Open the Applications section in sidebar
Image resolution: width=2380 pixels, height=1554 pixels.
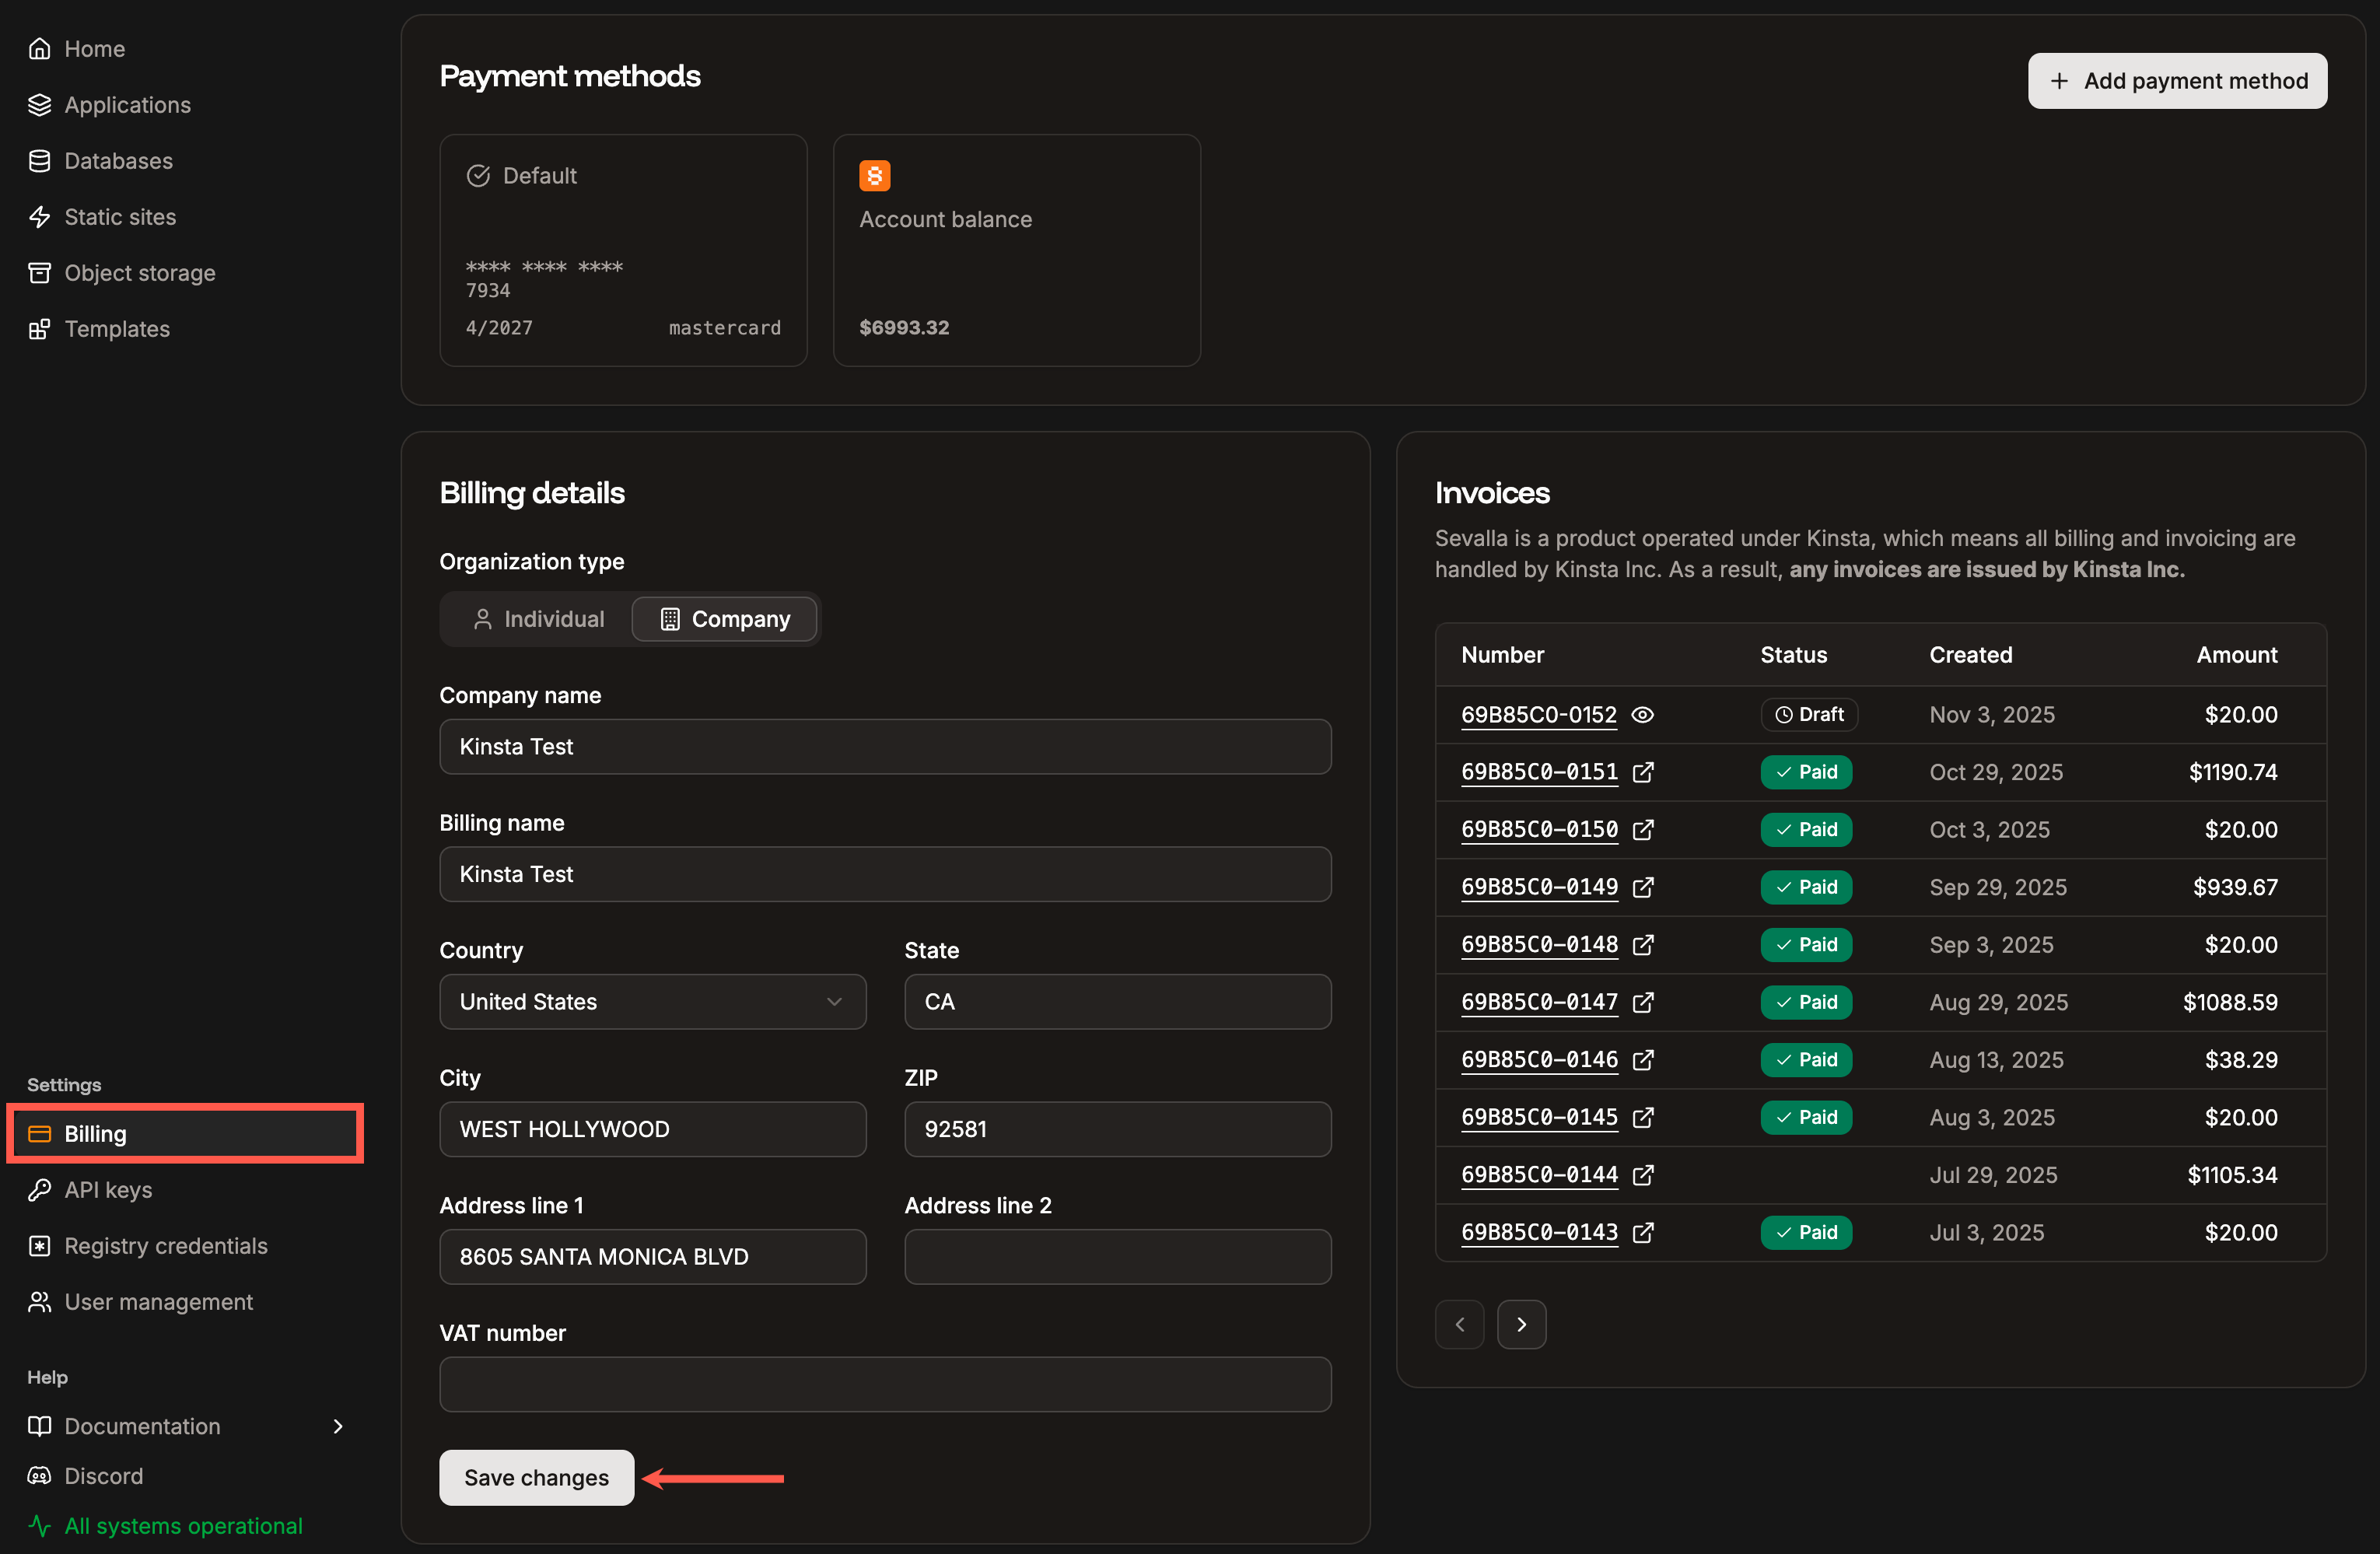127,104
